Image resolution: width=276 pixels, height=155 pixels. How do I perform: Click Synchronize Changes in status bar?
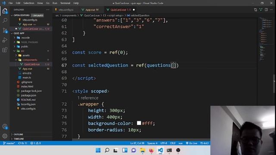pos(23,143)
